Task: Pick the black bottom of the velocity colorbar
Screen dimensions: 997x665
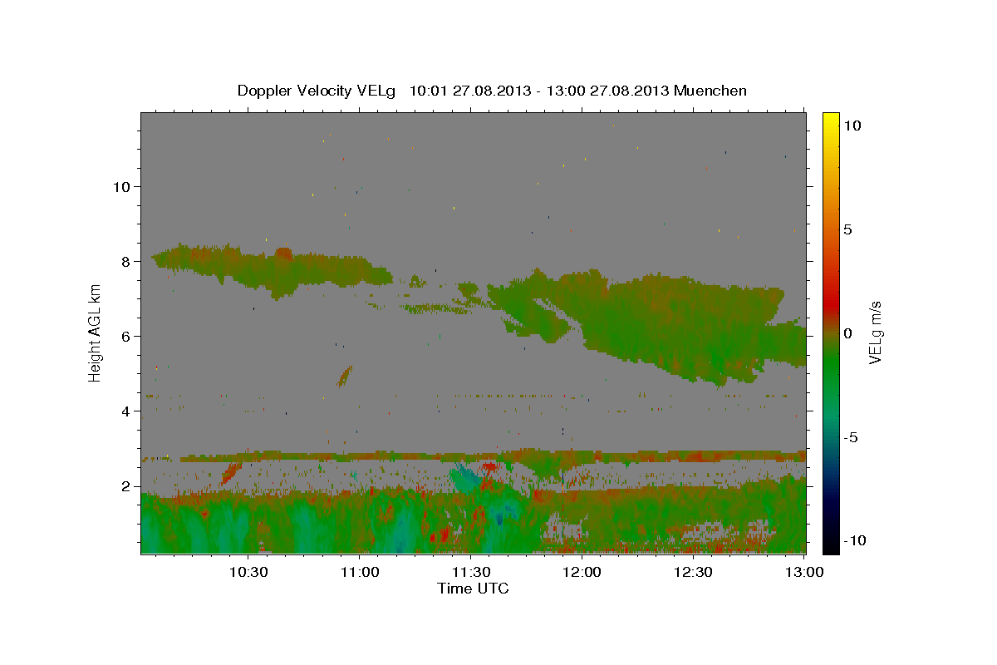Action: pyautogui.click(x=831, y=546)
